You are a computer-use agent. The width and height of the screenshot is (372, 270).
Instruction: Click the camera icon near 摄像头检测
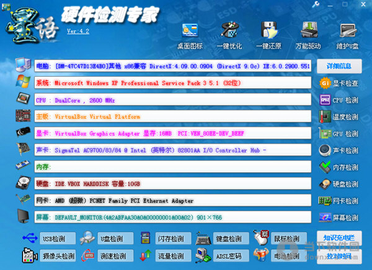(30, 255)
